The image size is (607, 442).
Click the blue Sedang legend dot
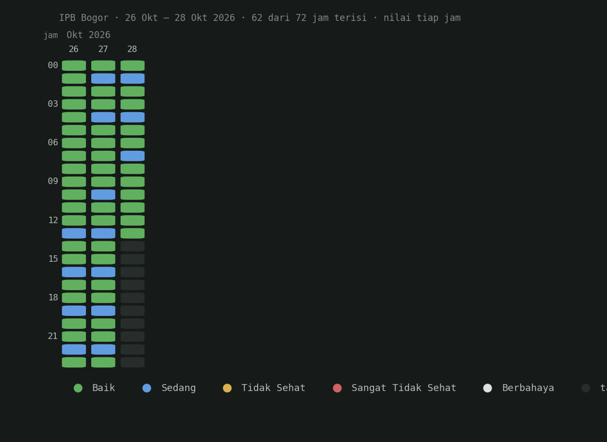coord(147,388)
